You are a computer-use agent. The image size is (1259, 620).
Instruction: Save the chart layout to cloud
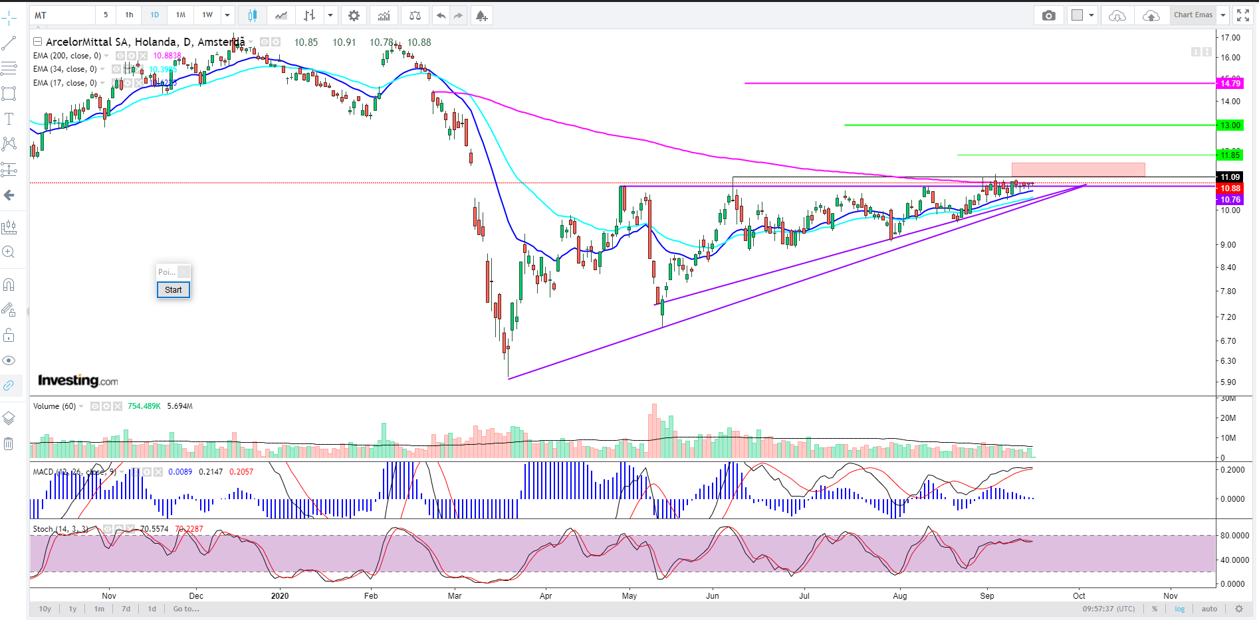coord(1151,15)
